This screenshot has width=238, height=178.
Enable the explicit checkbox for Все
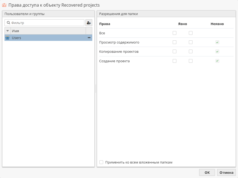174,33
